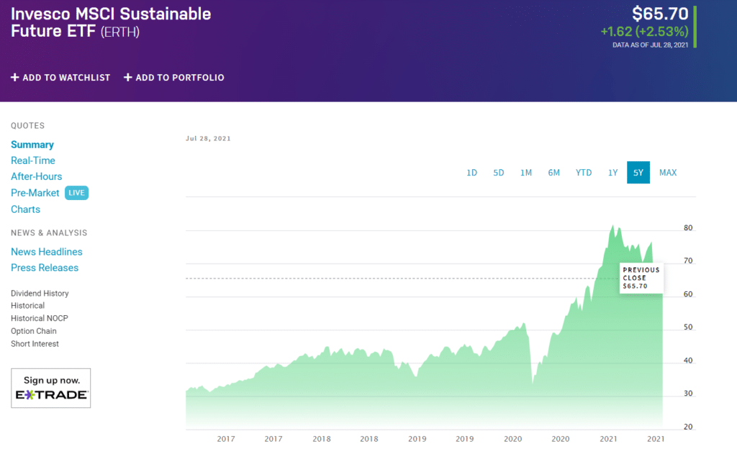Click the Invesco MSCI Sustainable Future ETF title
Image resolution: width=737 pixels, height=459 pixels.
coord(111,22)
